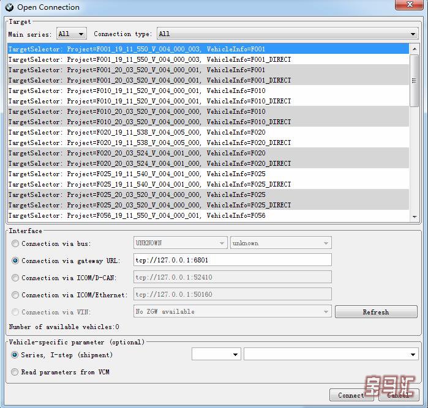Select F001_19_11_550 target with VehicleInfo=F001
Viewport: 428px width, 408px height.
(x=208, y=49)
